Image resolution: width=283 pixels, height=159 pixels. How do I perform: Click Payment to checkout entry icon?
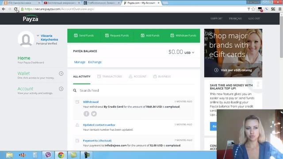77,140
